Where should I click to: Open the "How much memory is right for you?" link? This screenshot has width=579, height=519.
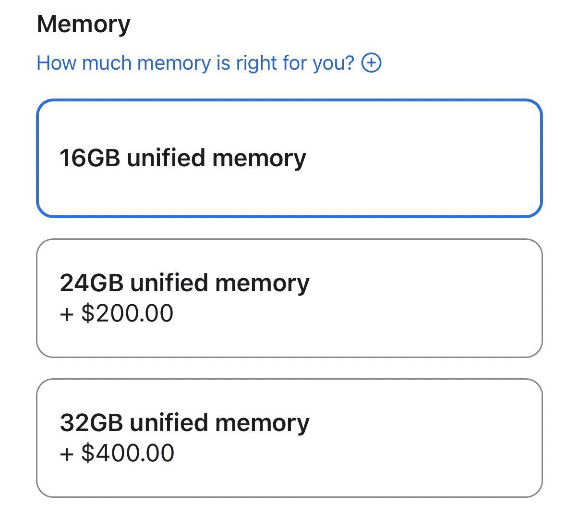195,63
